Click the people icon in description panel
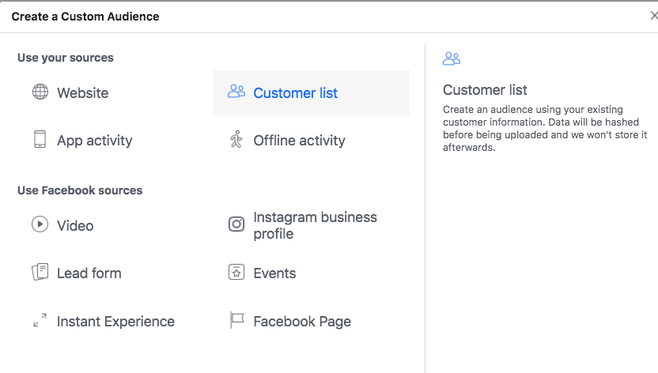 (x=452, y=58)
